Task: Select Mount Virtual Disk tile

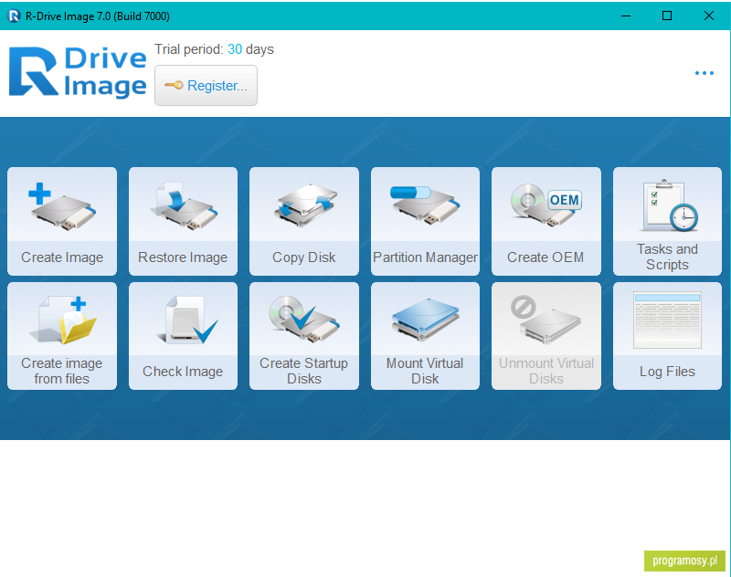Action: pos(425,336)
